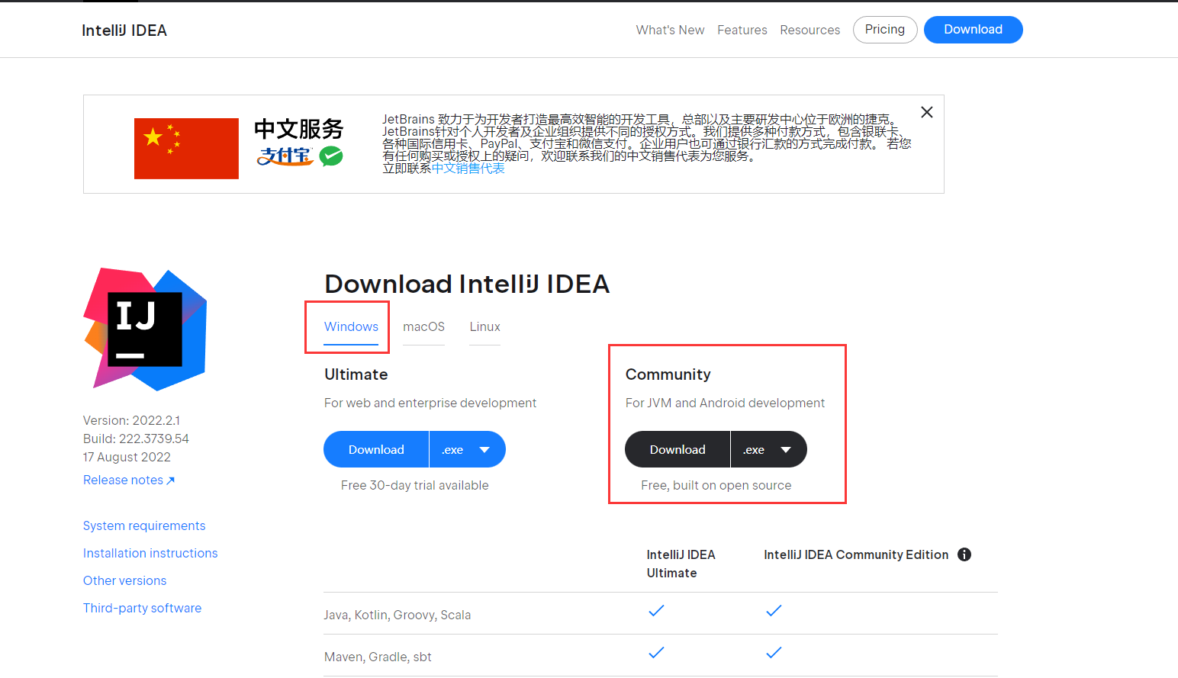Click the IntelliJ IDEA logo in header
This screenshot has height=678, width=1178.
pos(124,31)
